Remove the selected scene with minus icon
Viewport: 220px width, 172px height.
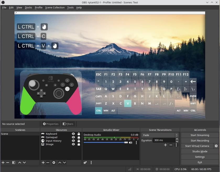(8, 163)
